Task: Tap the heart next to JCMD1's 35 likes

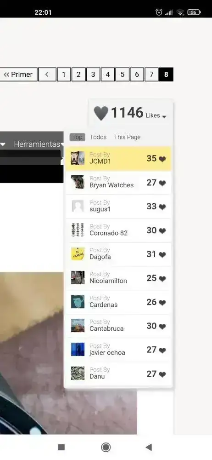Action: pos(162,159)
